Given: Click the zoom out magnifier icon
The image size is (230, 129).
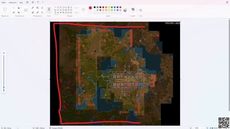Looking at the screenshot, I should click(x=207, y=128).
